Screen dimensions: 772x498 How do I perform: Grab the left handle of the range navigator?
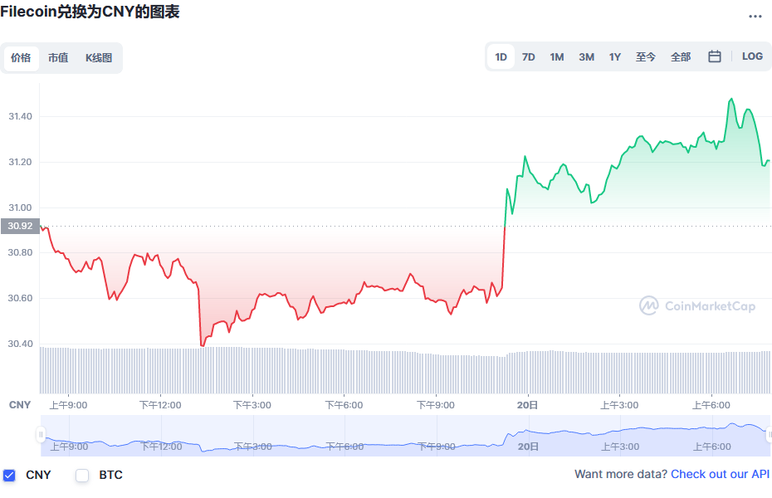[x=41, y=434]
